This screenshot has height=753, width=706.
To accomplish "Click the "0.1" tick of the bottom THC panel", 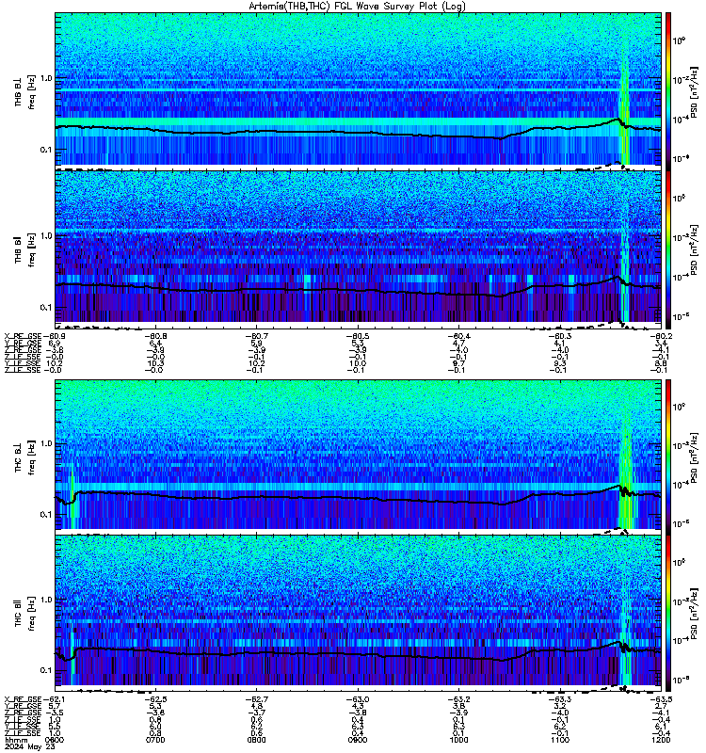I will click(x=46, y=670).
